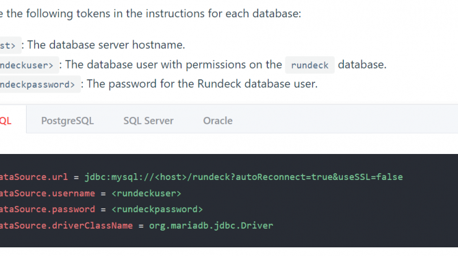458x256 pixels.
Task: Click the <rundeckuser> value in code block
Action: click(x=146, y=194)
